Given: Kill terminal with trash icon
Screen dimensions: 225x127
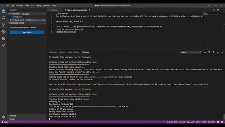Looking at the screenshot, I should pos(213,52).
